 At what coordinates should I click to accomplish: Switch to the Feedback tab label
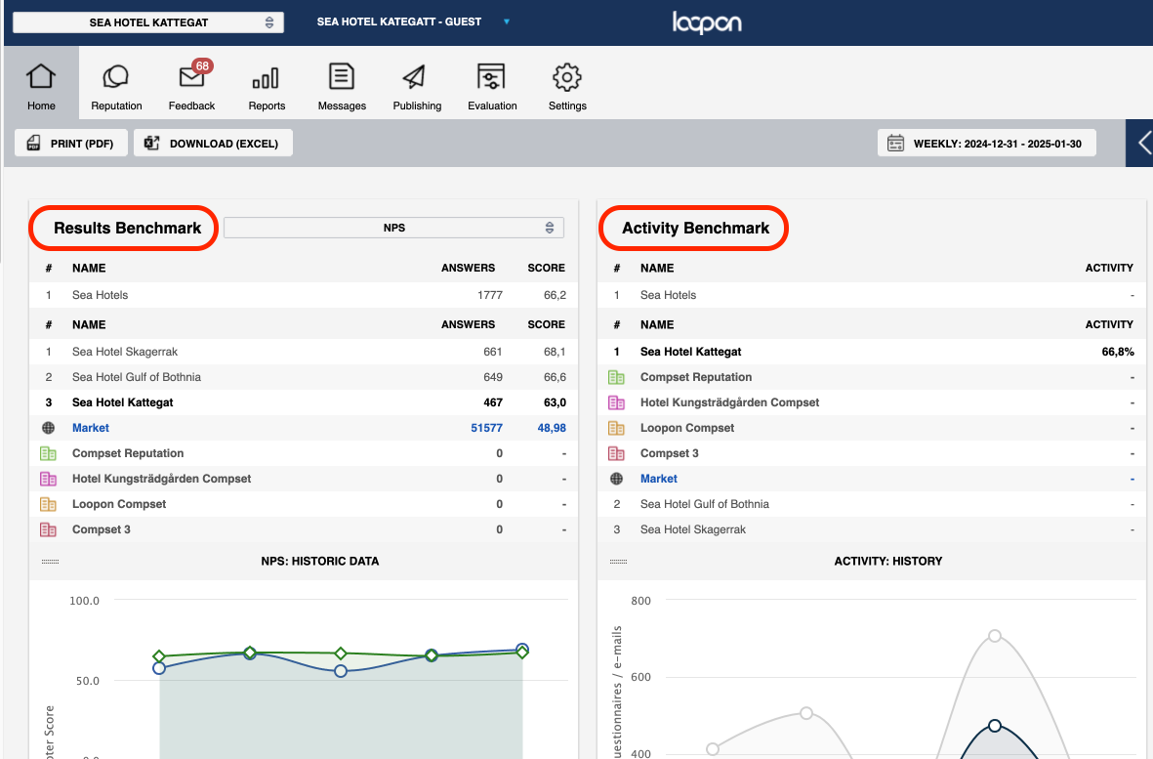(192, 105)
